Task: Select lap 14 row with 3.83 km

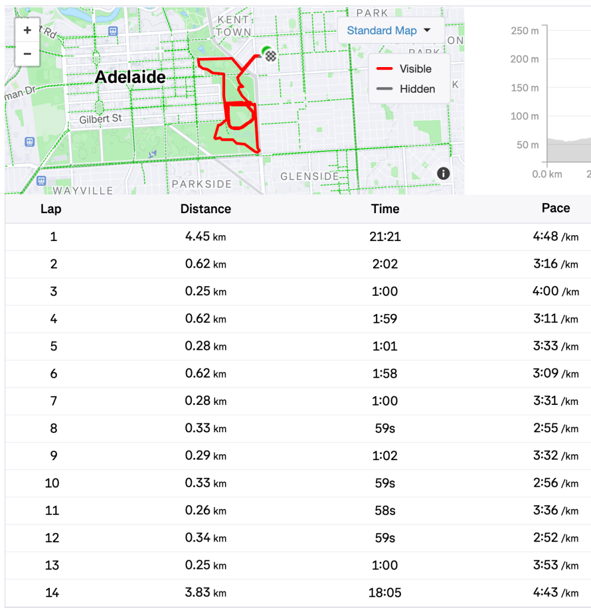Action: coord(297,593)
